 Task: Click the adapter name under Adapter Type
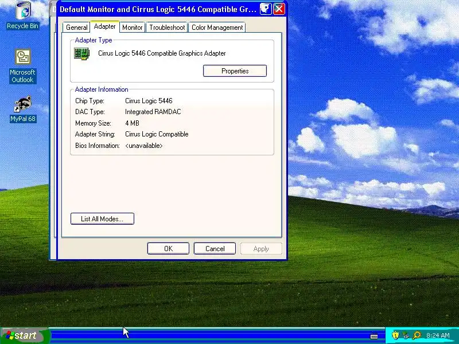(x=162, y=53)
